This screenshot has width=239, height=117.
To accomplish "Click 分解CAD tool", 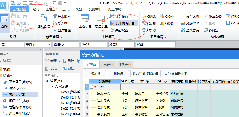I will (x=190, y=23).
